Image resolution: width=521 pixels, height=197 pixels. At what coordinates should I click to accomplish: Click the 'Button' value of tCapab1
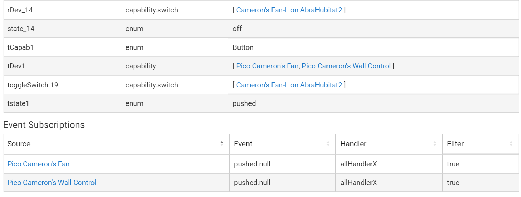coord(243,47)
